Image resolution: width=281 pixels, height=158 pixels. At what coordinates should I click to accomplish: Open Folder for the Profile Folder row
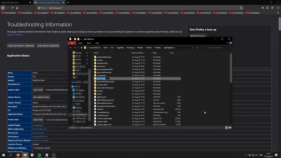click(x=38, y=120)
